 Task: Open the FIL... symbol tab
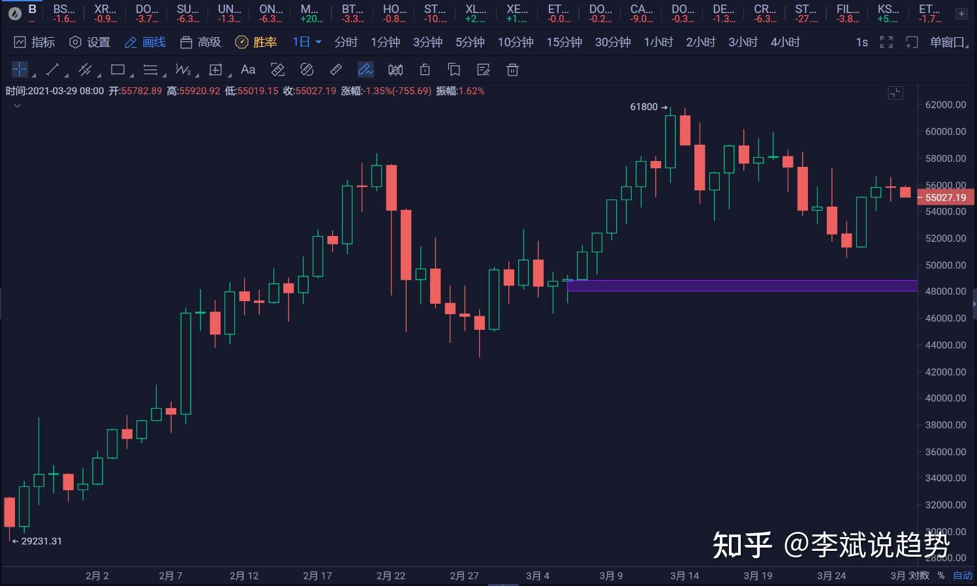point(848,13)
